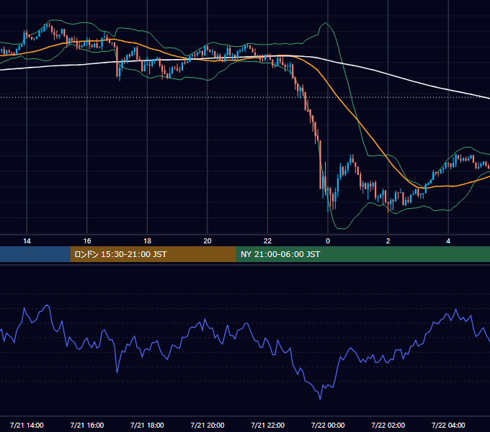Click the 14 hour label on price chart axis
This screenshot has width=490, height=432.
coord(27,241)
